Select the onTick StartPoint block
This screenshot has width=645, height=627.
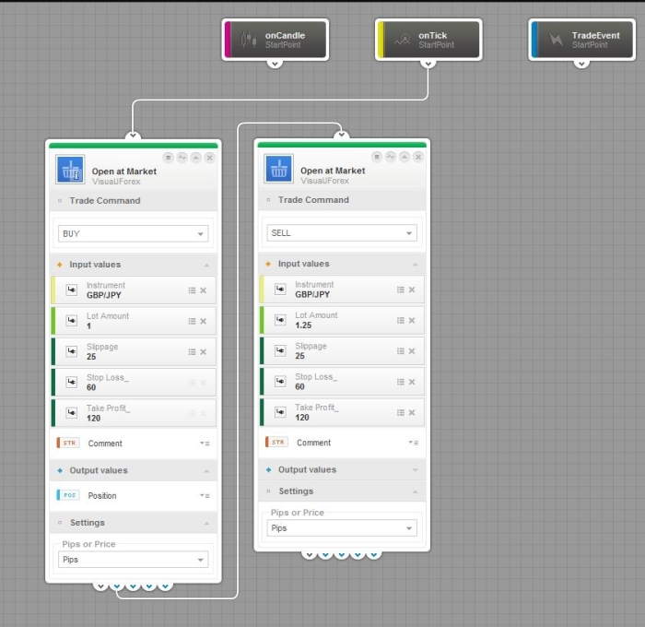pyautogui.click(x=428, y=40)
